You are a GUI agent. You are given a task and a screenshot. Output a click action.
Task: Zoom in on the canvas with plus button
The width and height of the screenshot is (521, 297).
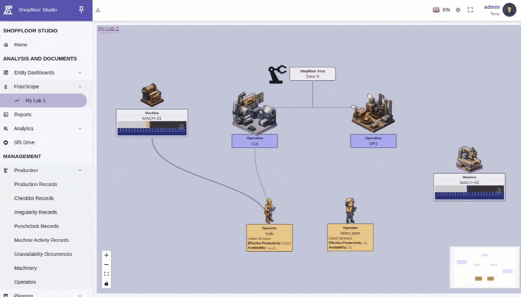[x=107, y=255]
